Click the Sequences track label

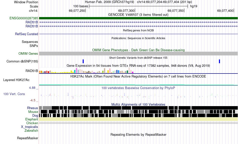coord(30,42)
